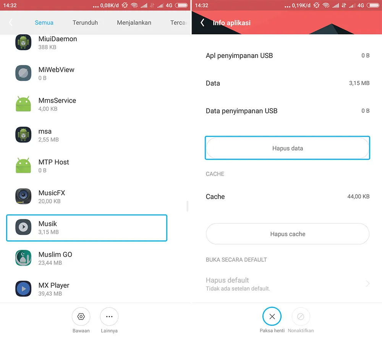Select the msa app icon
This screenshot has width=382, height=338.
23,135
